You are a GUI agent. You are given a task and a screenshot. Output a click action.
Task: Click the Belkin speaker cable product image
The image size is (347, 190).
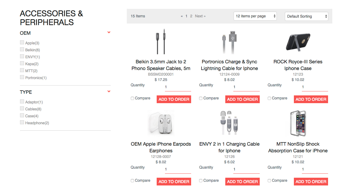(x=161, y=42)
